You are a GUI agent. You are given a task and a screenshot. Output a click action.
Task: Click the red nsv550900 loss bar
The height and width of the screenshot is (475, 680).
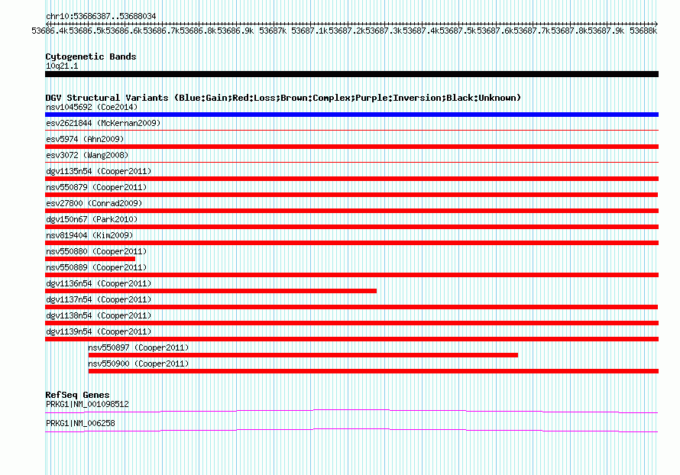pyautogui.click(x=374, y=371)
